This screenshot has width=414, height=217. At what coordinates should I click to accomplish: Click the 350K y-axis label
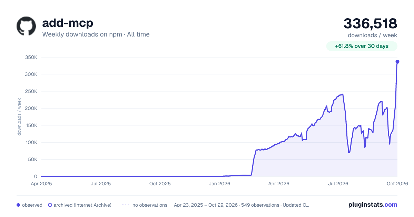[x=31, y=57]
